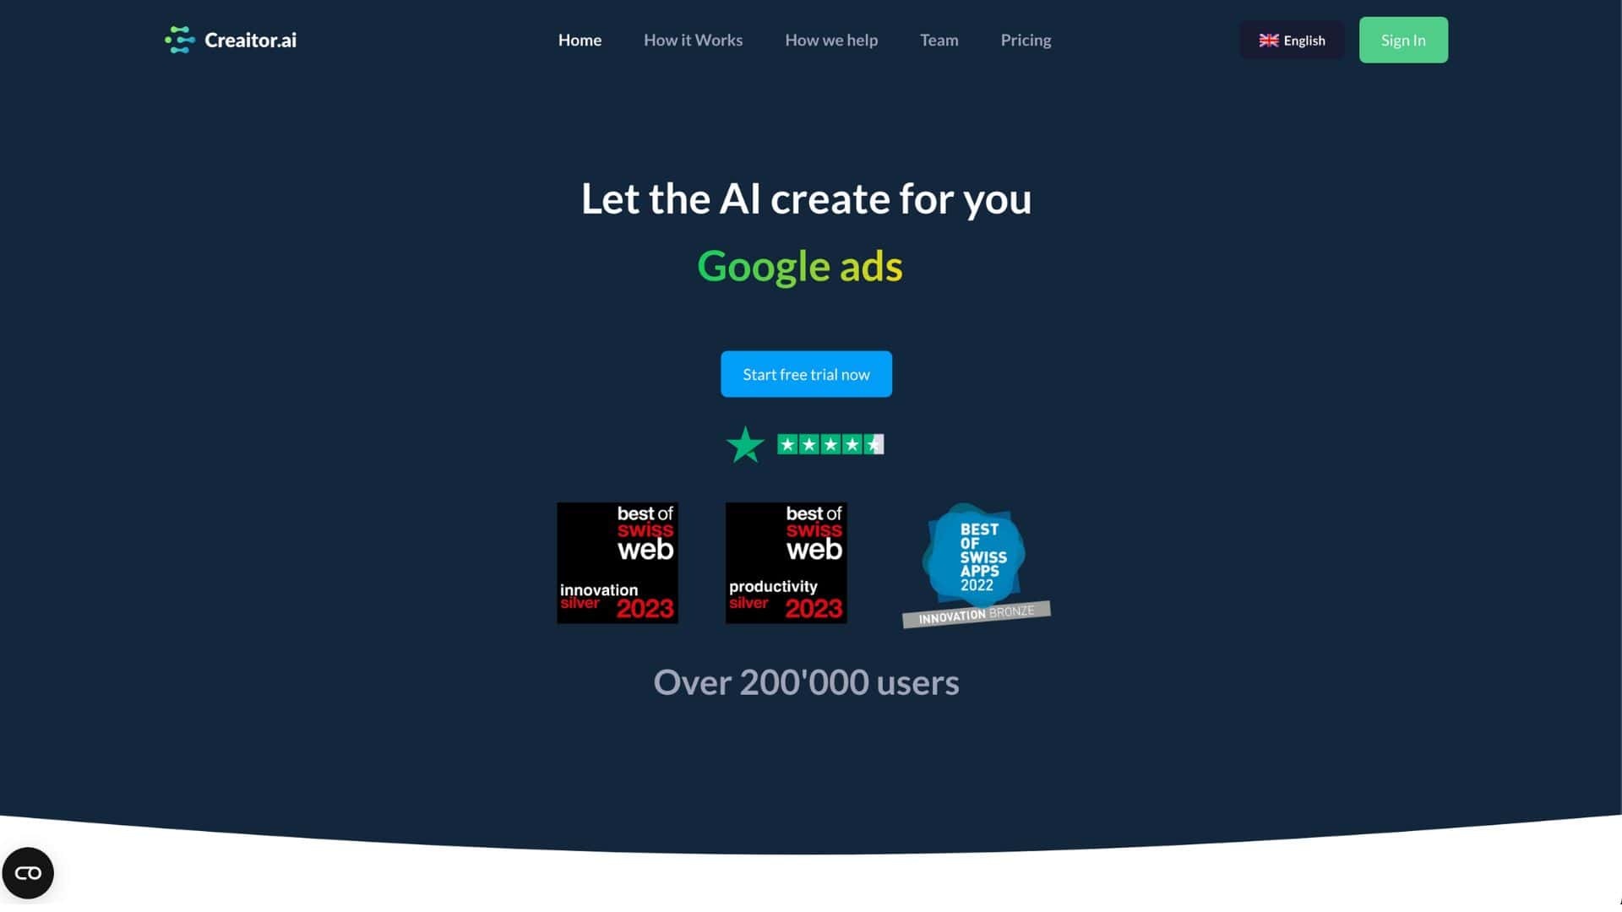Click the Best of Swiss Web Innovation 2023 badge
Screen dimensions: 1622x912
click(616, 562)
